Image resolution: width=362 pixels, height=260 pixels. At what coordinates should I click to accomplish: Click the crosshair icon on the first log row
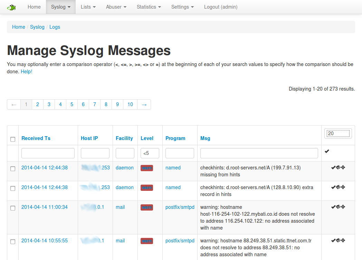tap(342, 167)
